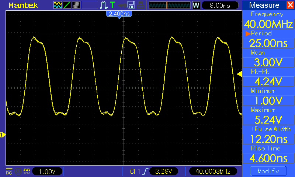Select the Rise Time measurement value
Image resolution: width=295 pixels, height=177 pixels.
266,158
